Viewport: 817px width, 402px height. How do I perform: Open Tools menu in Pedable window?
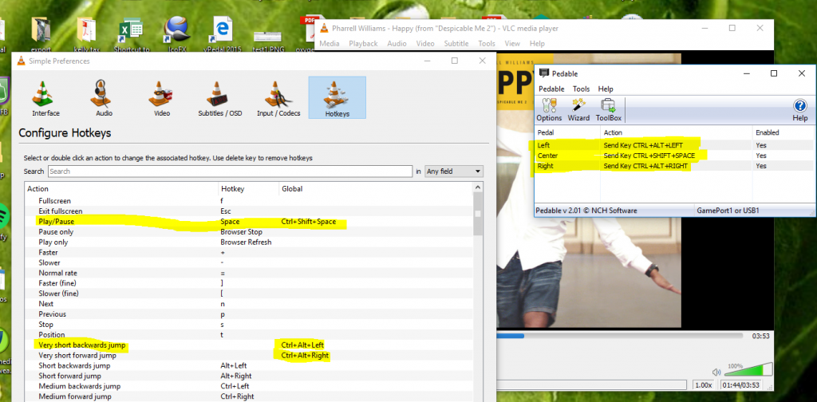point(581,89)
